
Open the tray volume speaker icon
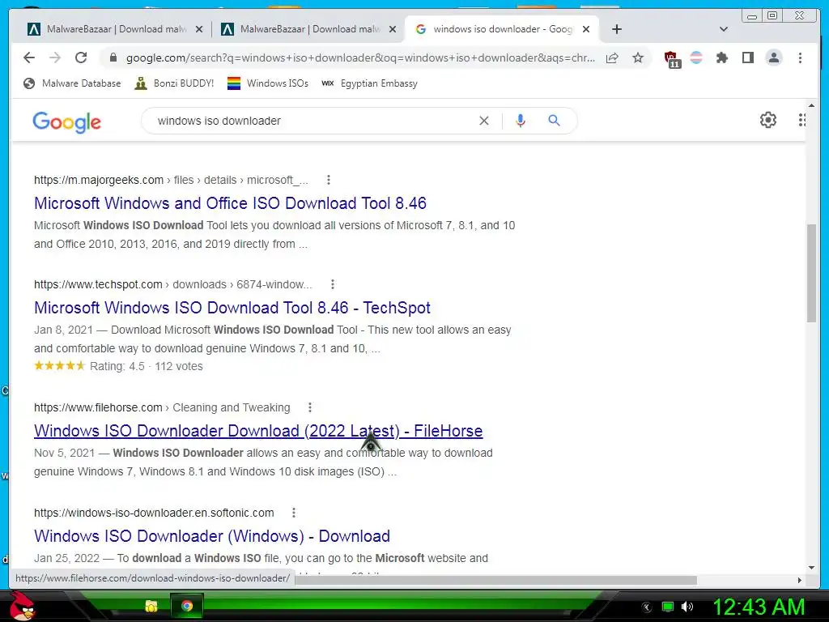coord(687,607)
